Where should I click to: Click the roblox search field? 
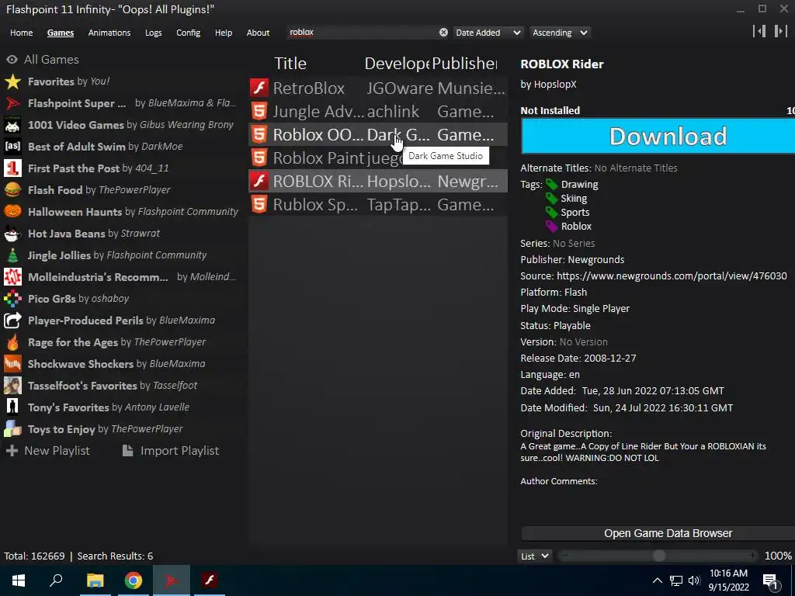[x=363, y=33]
